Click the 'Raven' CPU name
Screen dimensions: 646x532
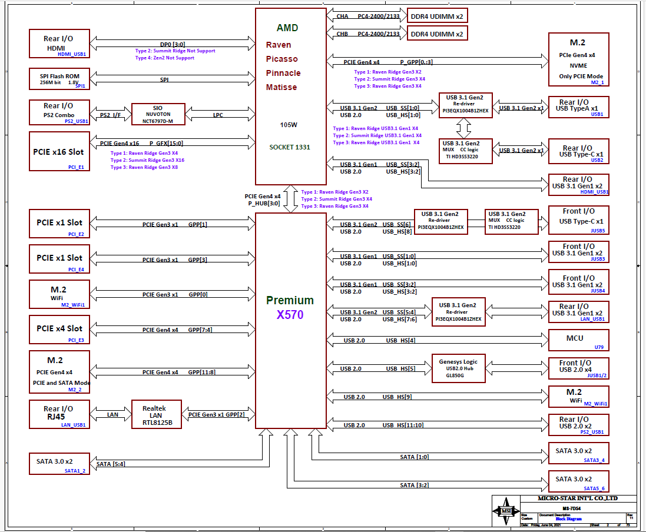pyautogui.click(x=279, y=45)
